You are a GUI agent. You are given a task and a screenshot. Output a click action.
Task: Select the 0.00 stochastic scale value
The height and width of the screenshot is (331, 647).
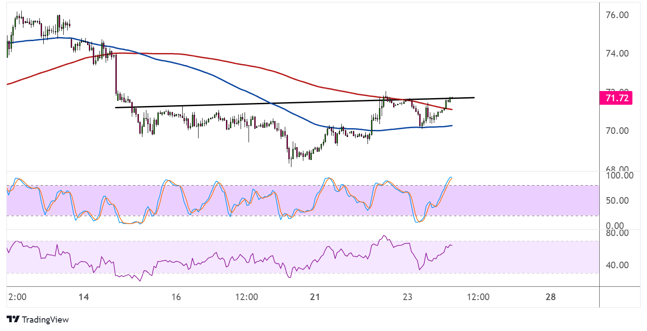pyautogui.click(x=615, y=225)
